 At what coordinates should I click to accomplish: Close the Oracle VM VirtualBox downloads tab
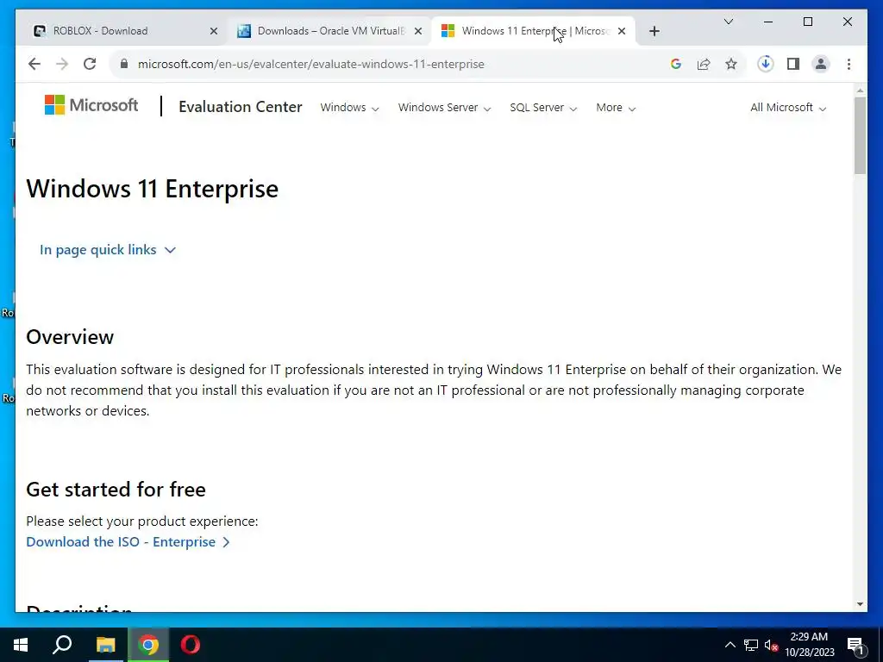(x=418, y=32)
